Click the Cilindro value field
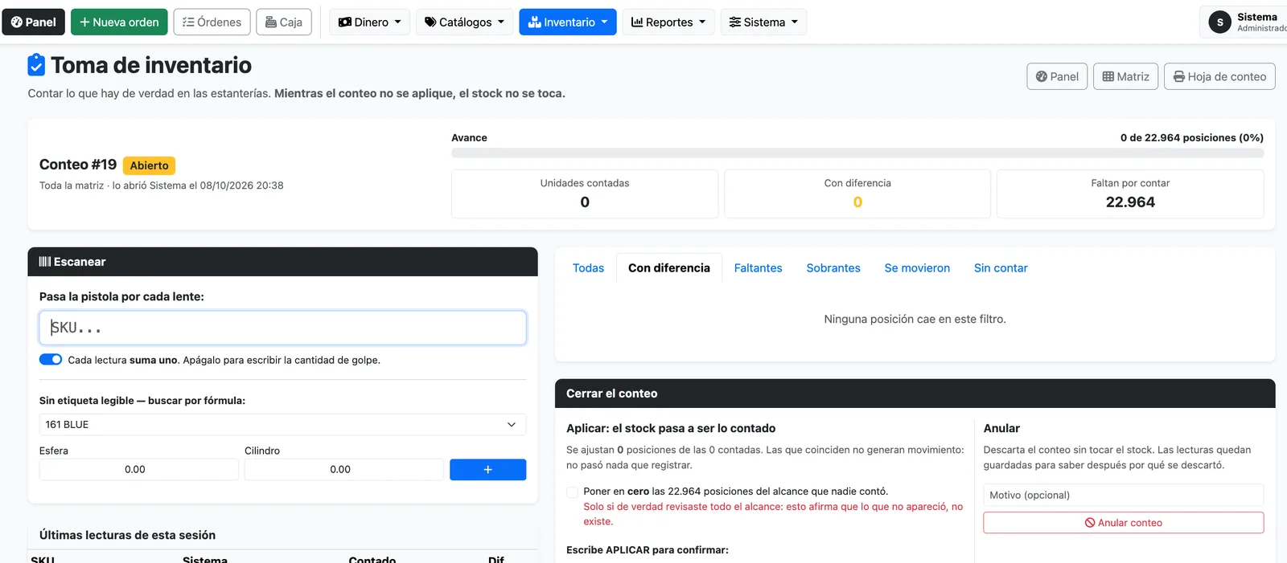1287x563 pixels. [x=343, y=469]
